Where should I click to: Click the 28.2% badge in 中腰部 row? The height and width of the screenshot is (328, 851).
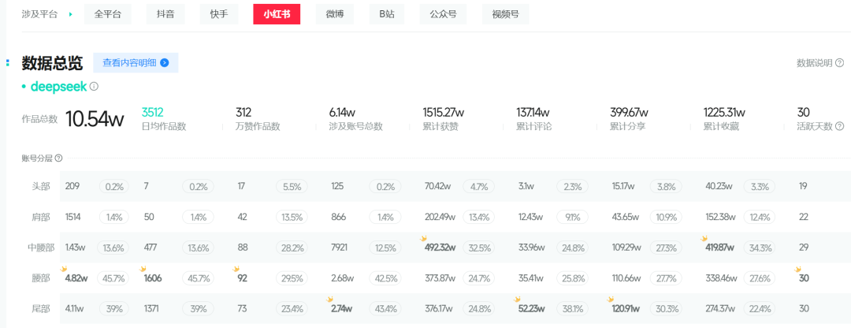point(292,248)
